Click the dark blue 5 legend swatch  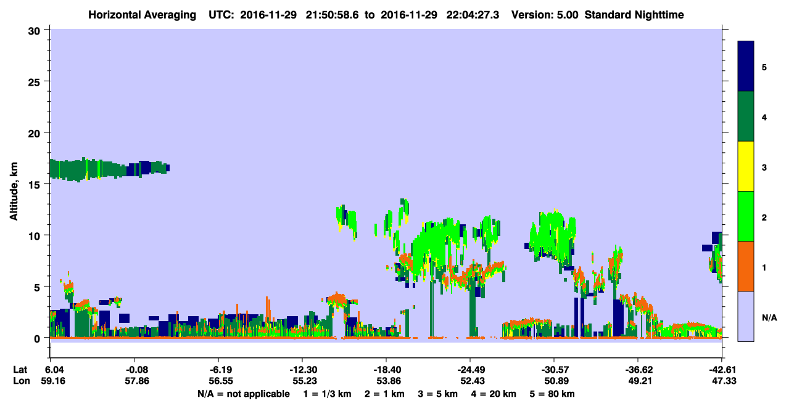click(x=746, y=67)
